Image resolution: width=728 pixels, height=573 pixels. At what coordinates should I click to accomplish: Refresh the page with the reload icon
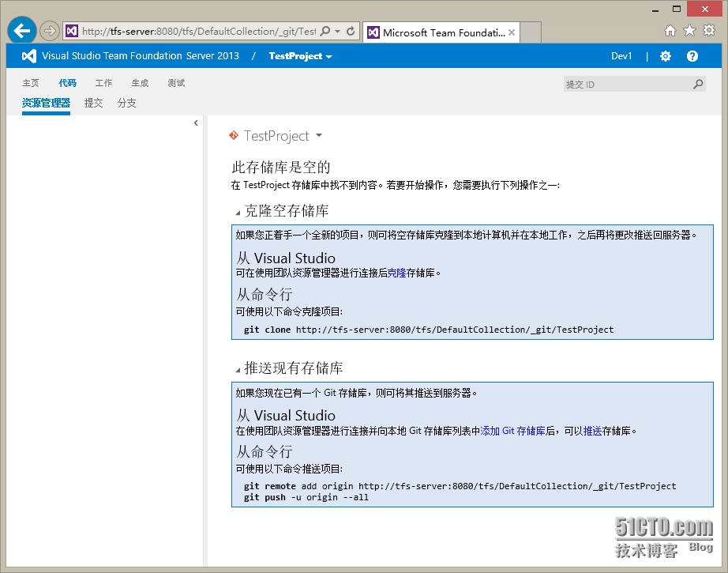click(351, 31)
